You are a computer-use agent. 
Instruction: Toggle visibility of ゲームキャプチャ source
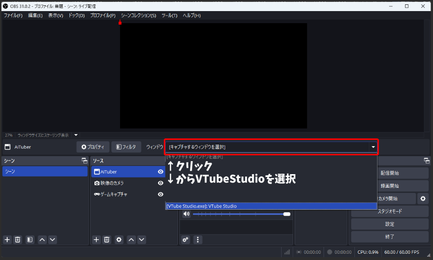(x=161, y=194)
